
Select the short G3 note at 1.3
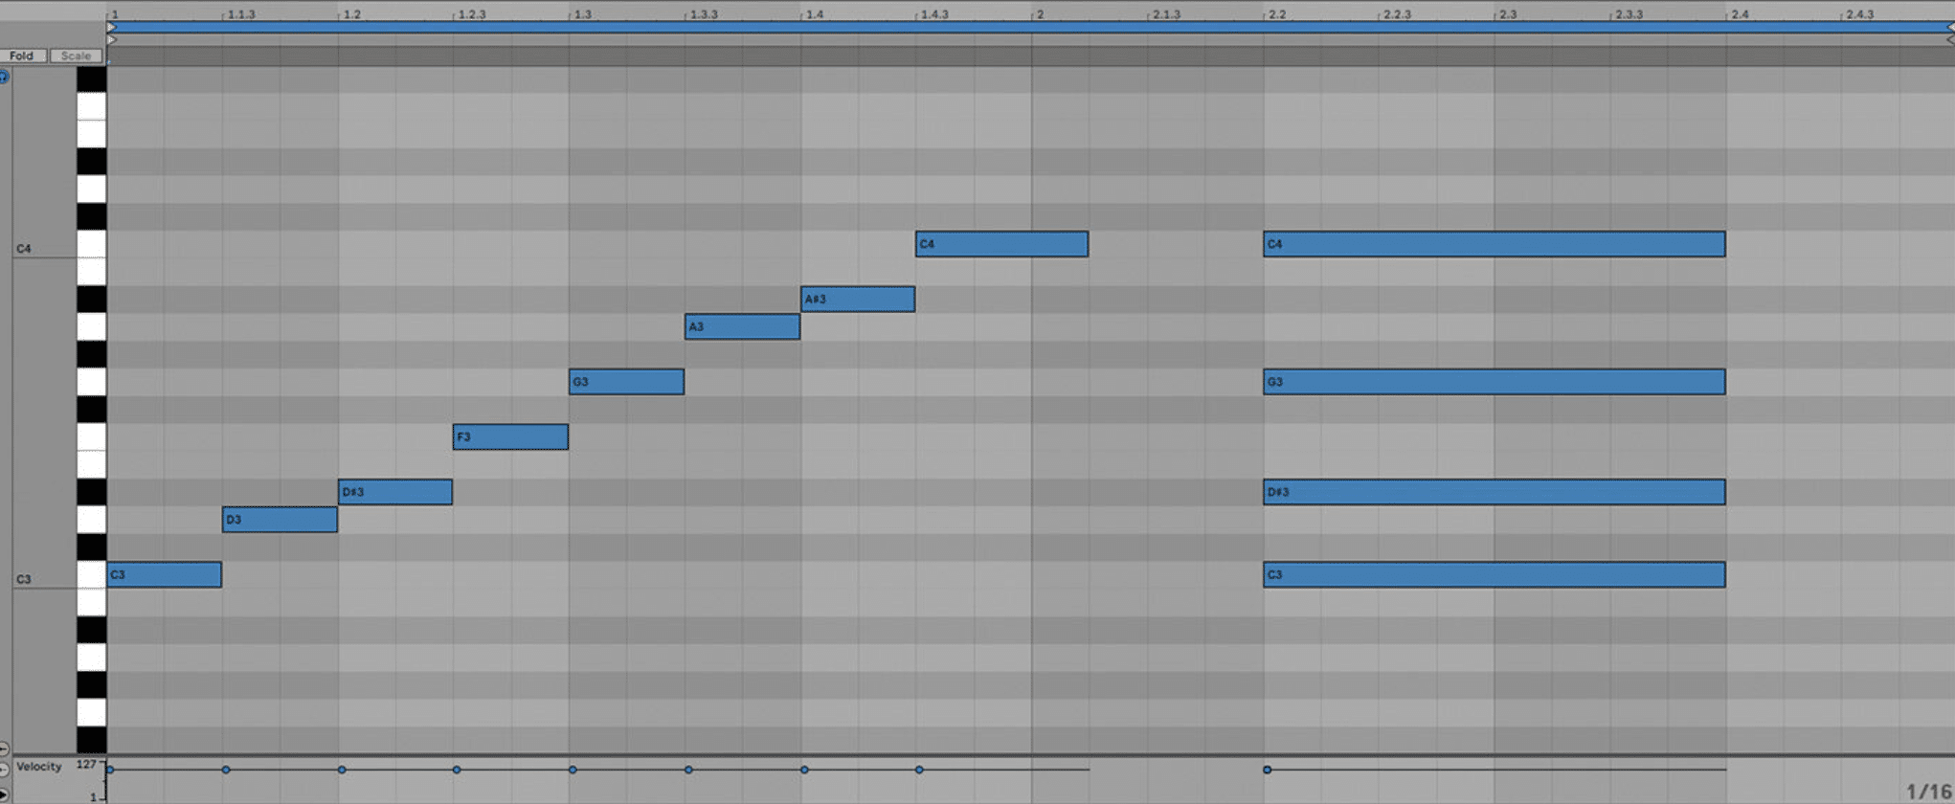click(626, 382)
